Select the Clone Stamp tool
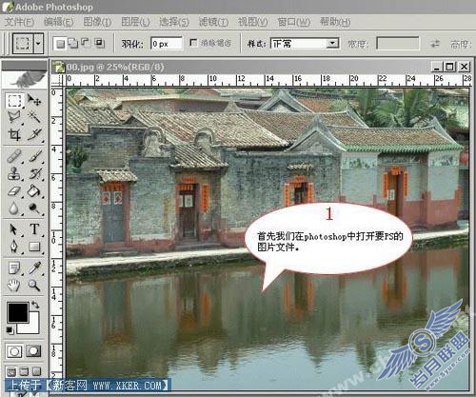The width and height of the screenshot is (476, 397). [14, 173]
